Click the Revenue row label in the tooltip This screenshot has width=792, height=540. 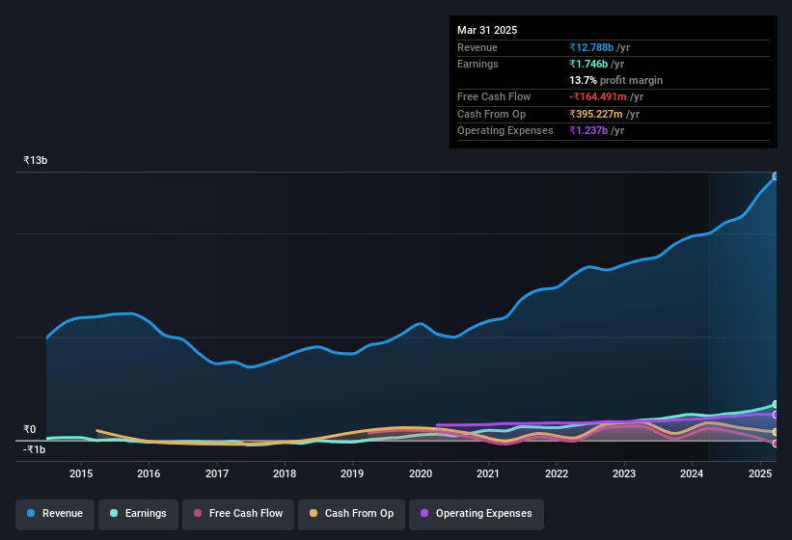[478, 47]
